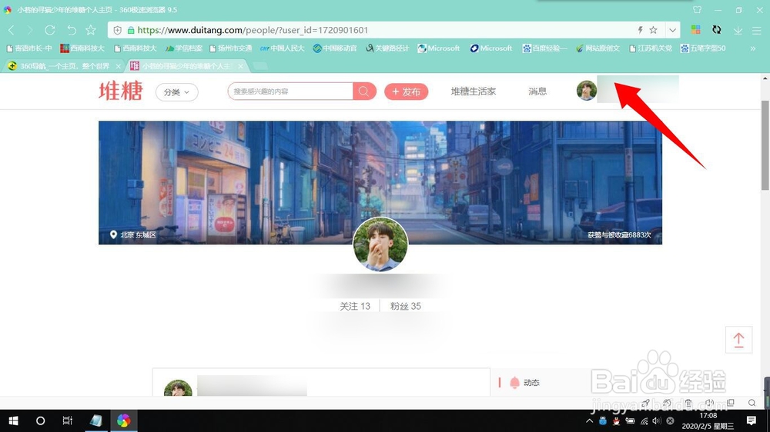Viewport: 770px width, 432px height.
Task: Click the browser forward arrow
Action: tap(30, 31)
